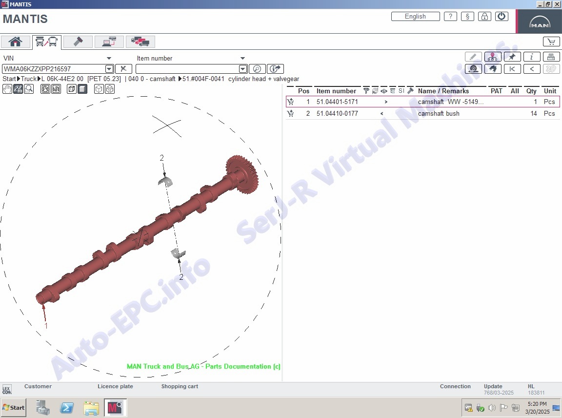Open PowerShell from the taskbar
This screenshot has height=418, width=562.
click(x=67, y=408)
